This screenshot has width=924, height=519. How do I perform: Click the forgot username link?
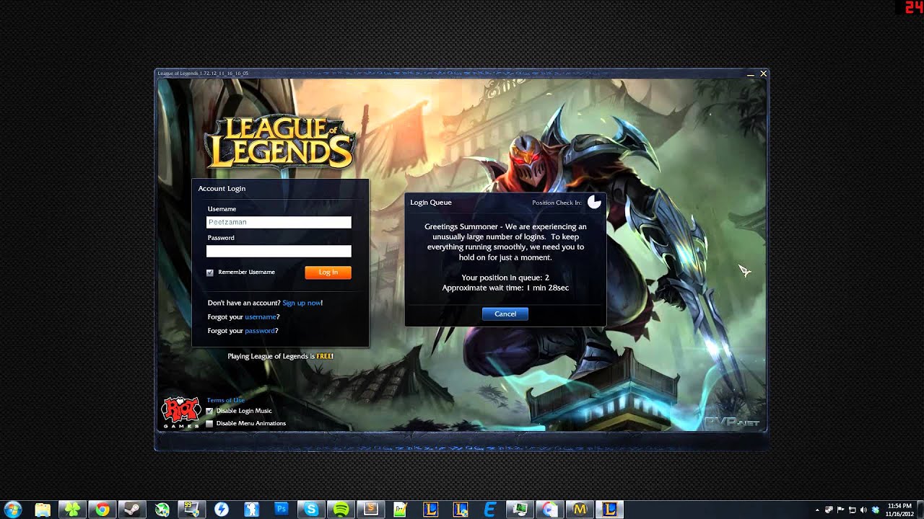[261, 317]
